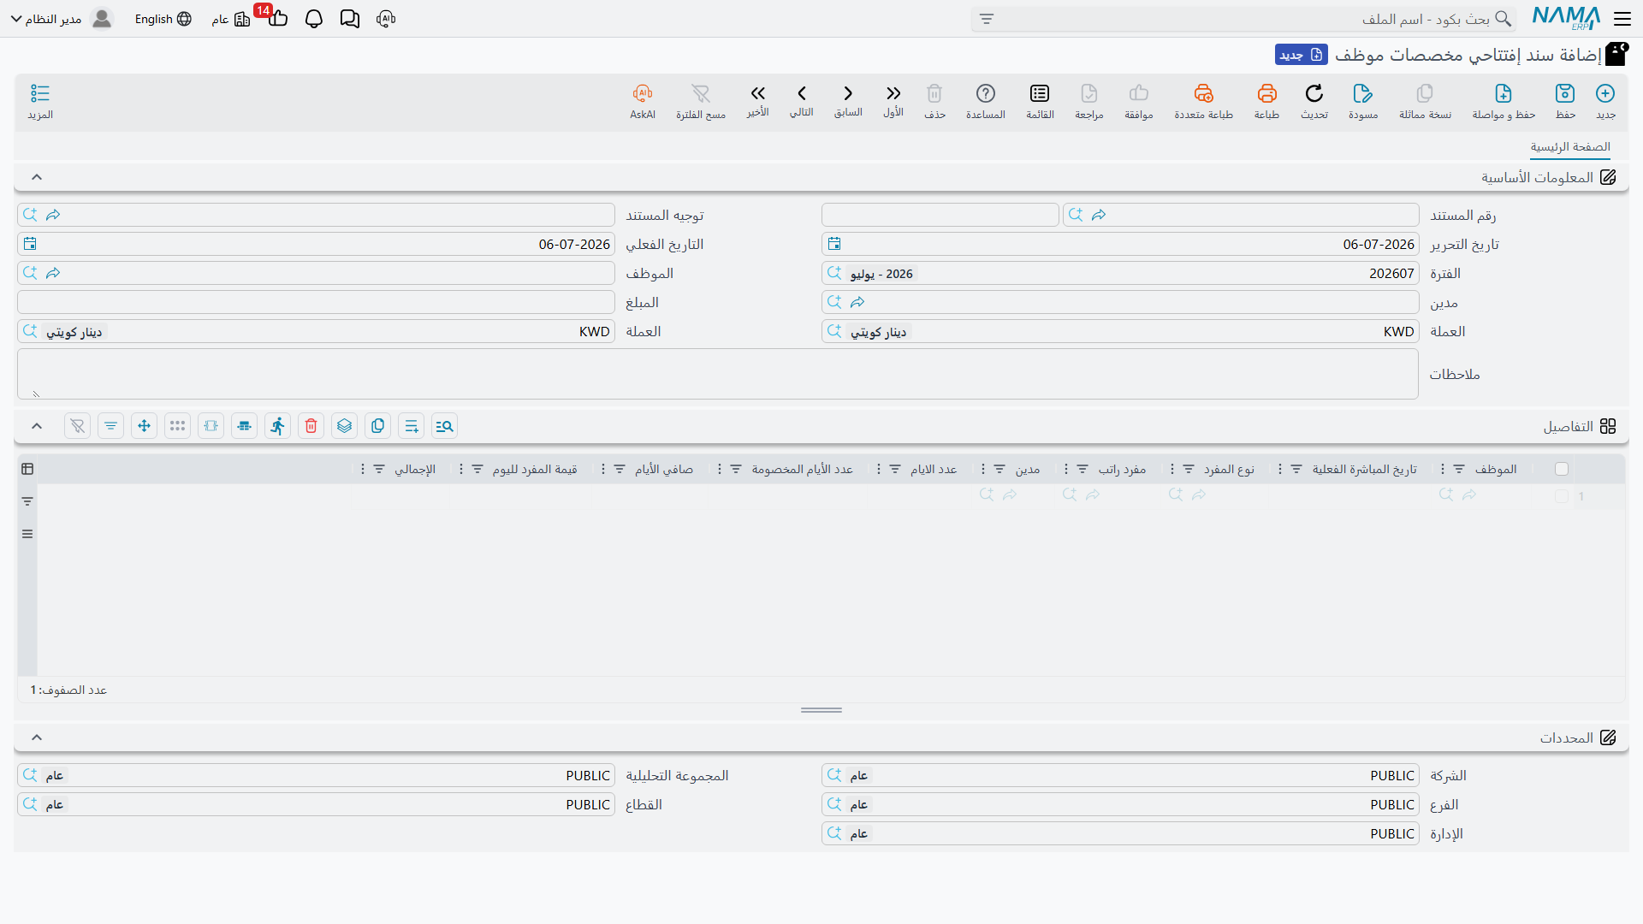Click the موافقة (Approve) thumbs-up icon
Image resolution: width=1643 pixels, height=924 pixels.
point(1139,101)
